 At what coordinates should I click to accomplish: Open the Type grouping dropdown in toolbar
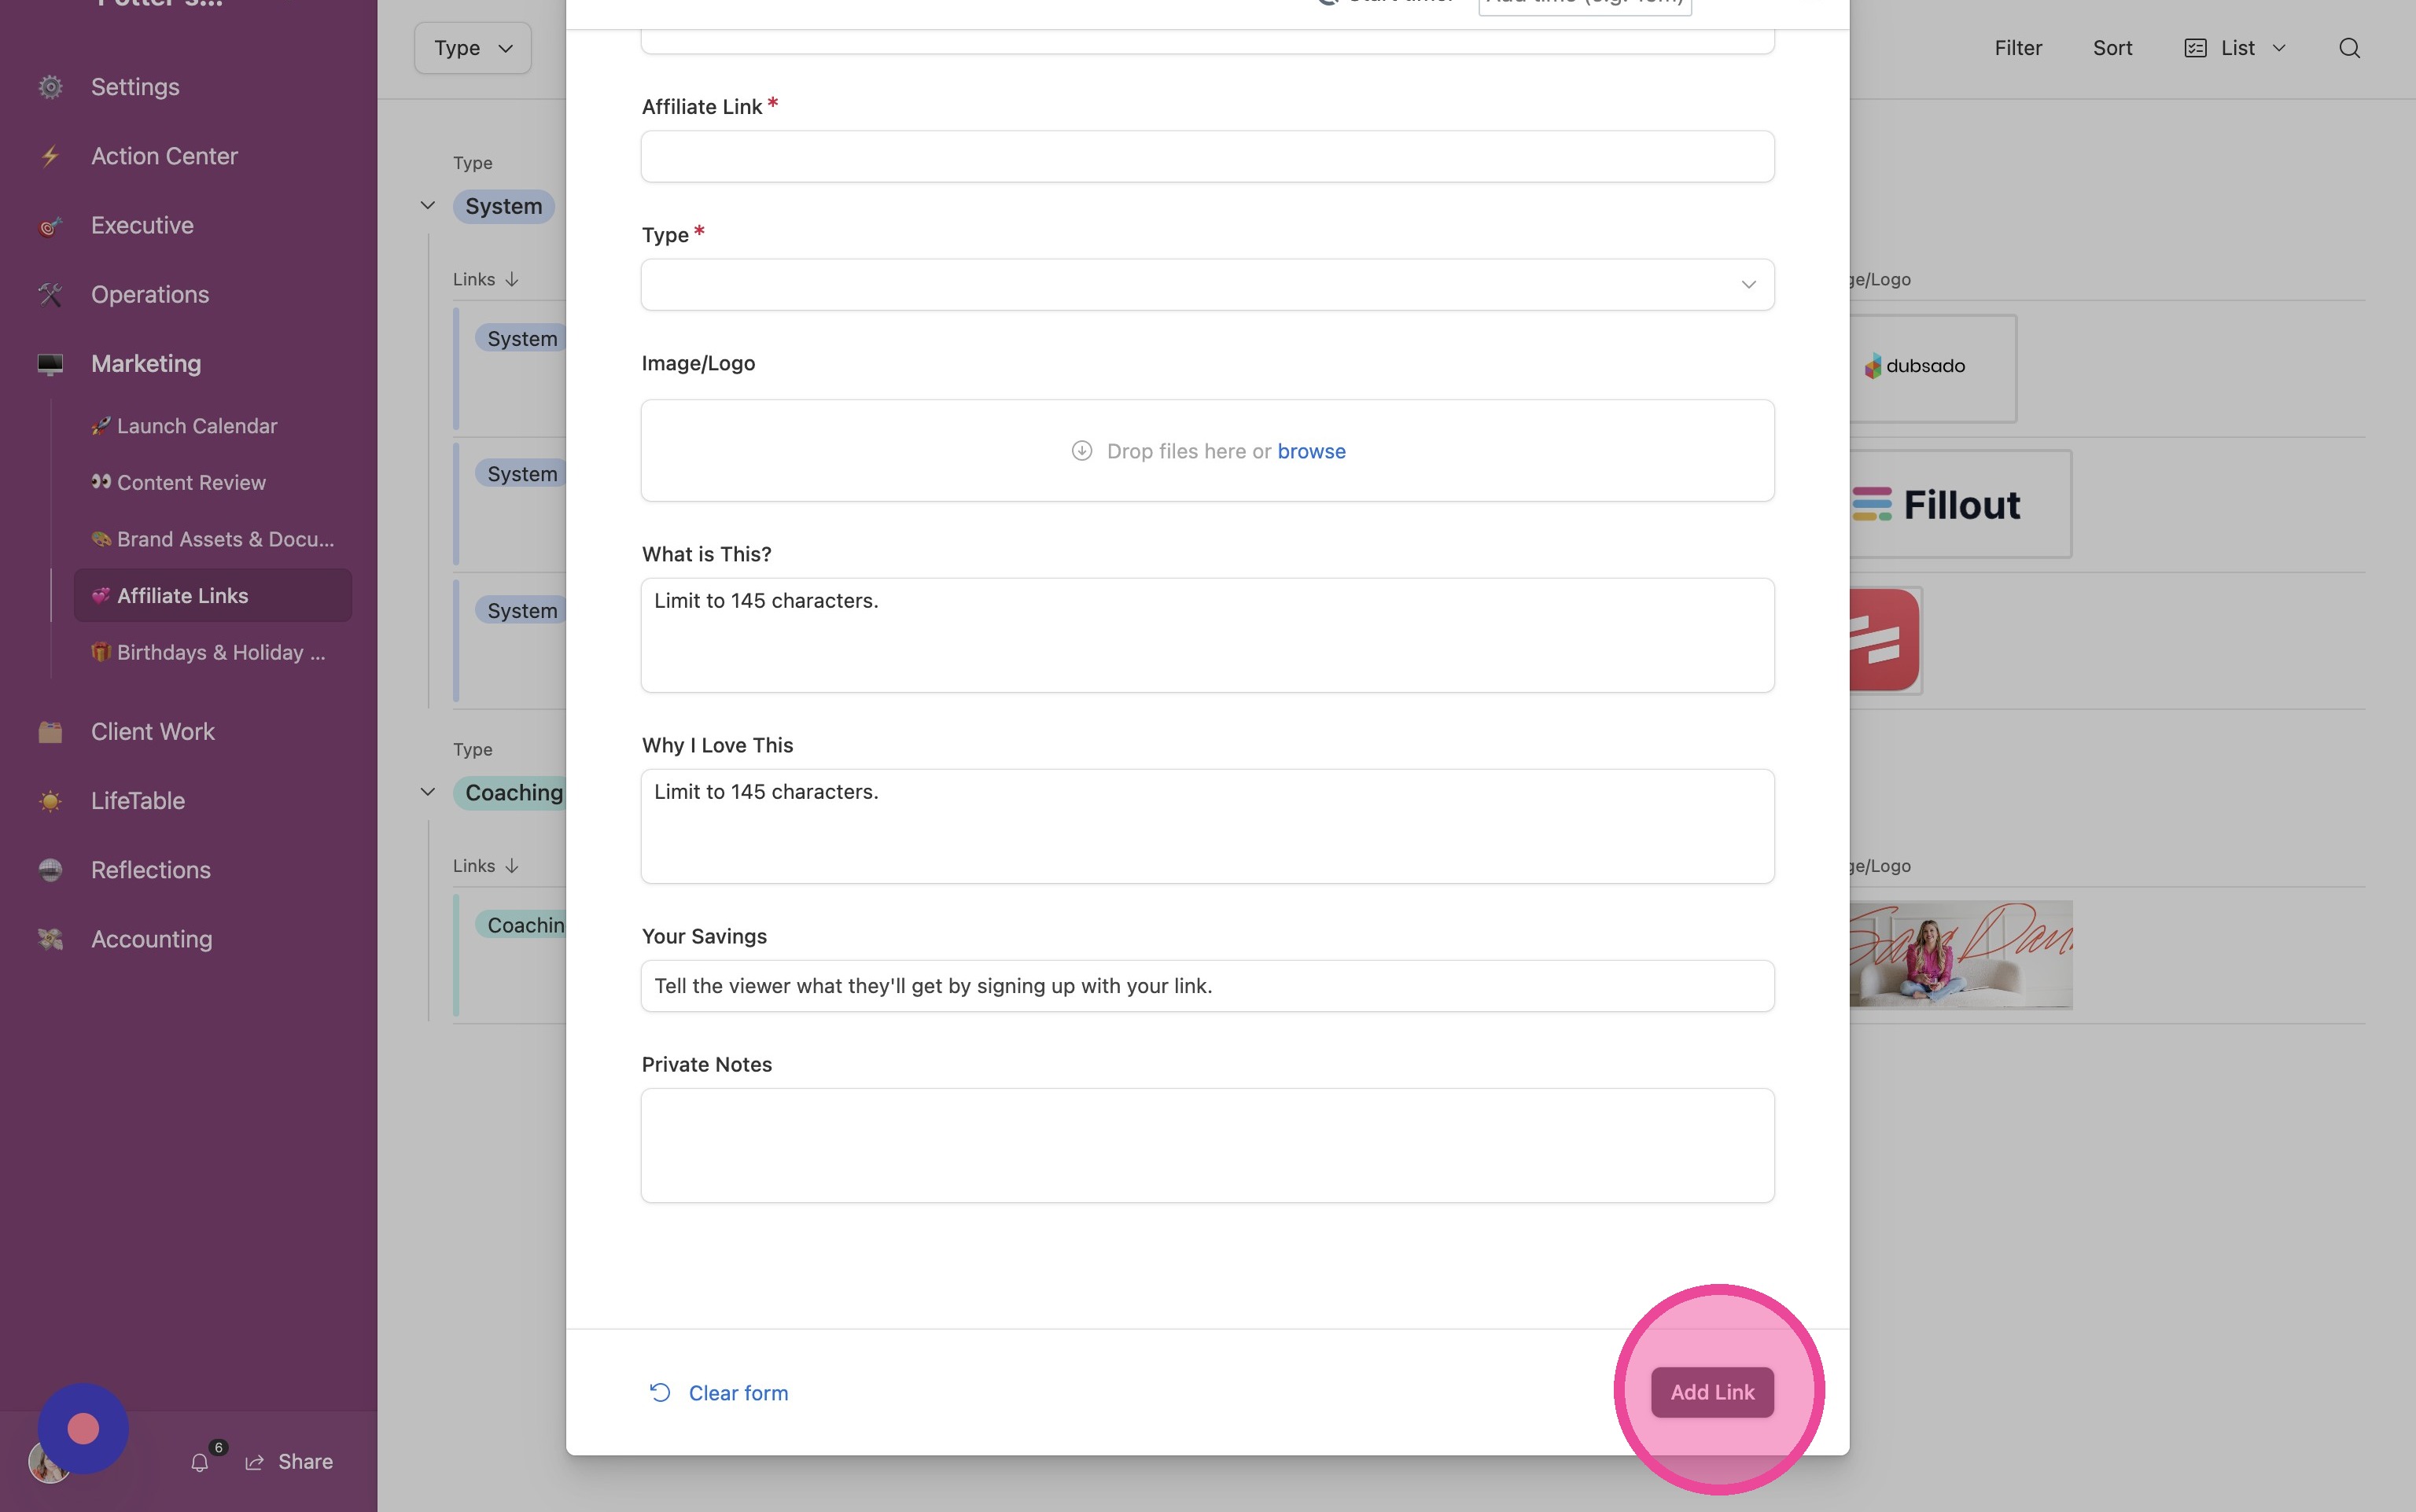click(473, 48)
